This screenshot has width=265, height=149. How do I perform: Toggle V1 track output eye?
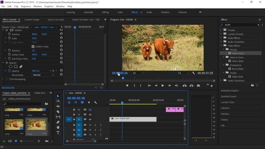point(90,120)
